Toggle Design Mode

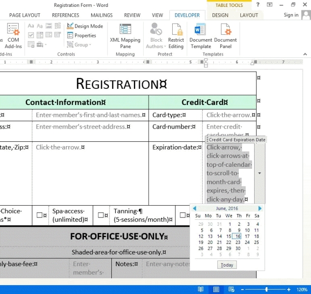pyautogui.click(x=85, y=26)
